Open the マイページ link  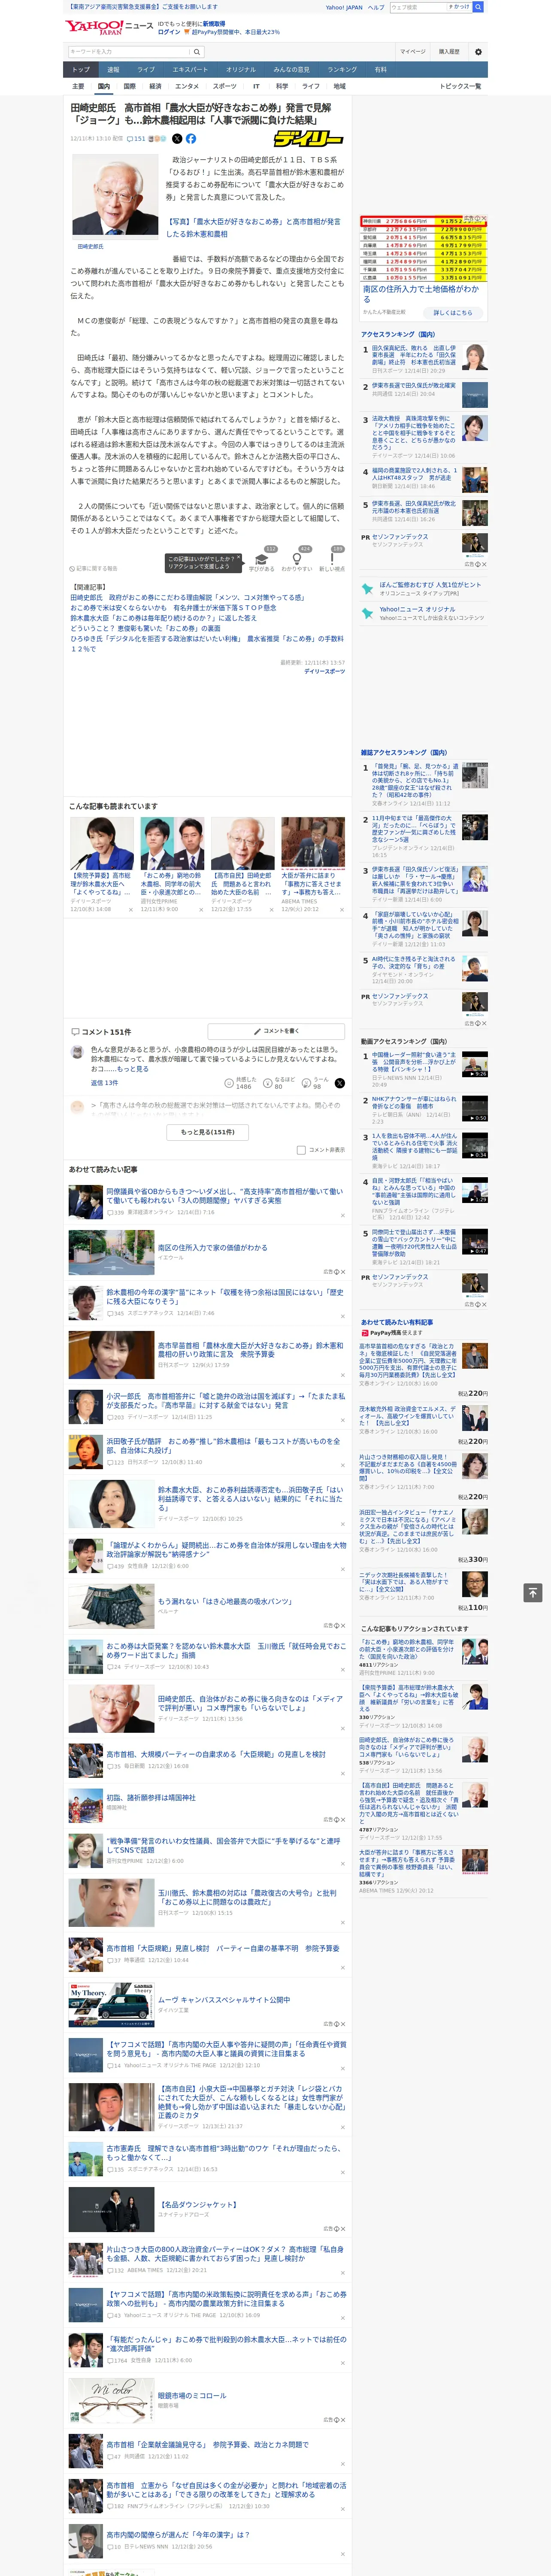[x=413, y=51]
